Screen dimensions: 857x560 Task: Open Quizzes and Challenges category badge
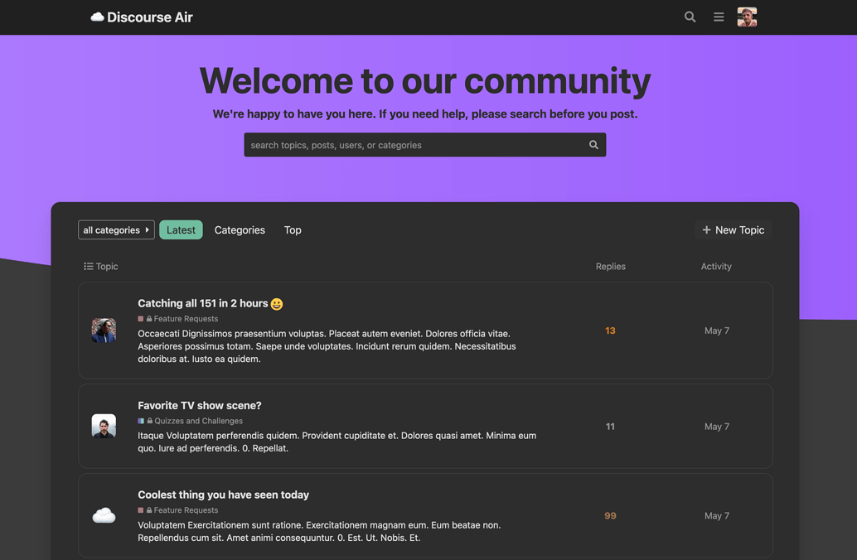(197, 421)
